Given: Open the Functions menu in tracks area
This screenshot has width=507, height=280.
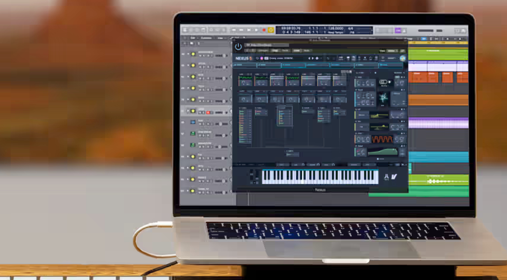Looking at the screenshot, I should [x=206, y=38].
